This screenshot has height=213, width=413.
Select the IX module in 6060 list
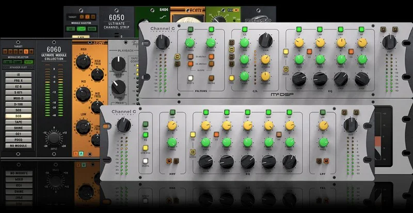pyautogui.click(x=19, y=75)
